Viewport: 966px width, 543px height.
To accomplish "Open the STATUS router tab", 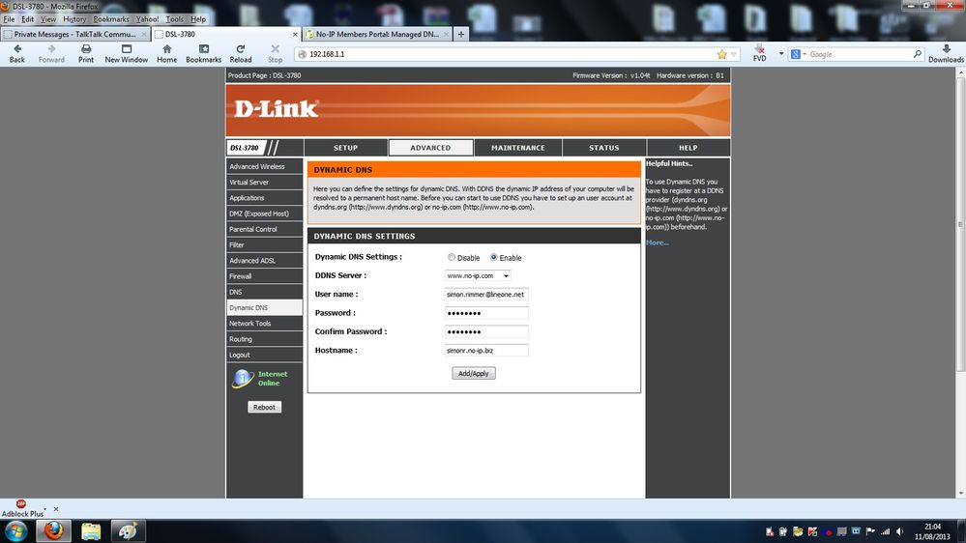I will pyautogui.click(x=603, y=148).
